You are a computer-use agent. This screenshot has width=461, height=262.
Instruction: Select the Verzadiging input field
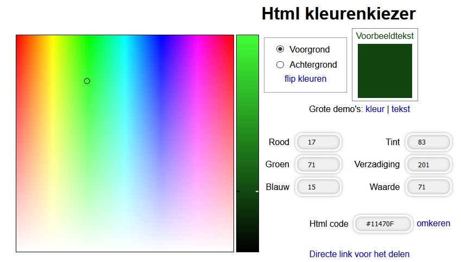pos(428,165)
